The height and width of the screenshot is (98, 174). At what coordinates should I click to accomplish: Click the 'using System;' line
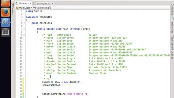tap(35, 11)
